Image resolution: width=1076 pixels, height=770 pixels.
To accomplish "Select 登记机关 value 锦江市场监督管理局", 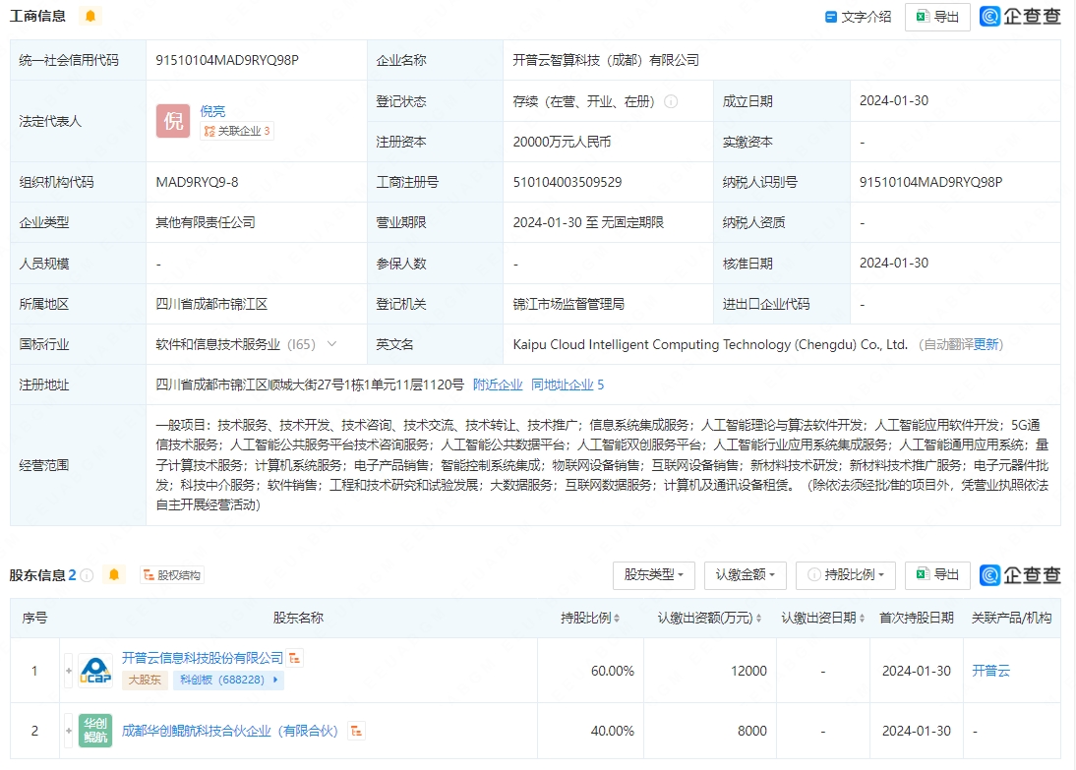I will (568, 304).
